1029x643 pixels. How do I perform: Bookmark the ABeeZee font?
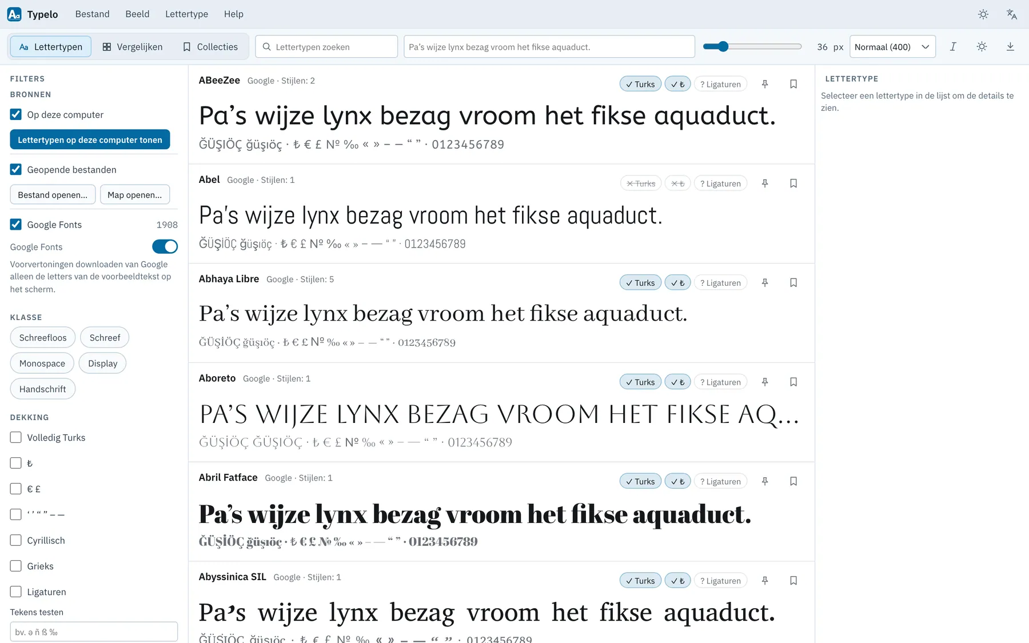point(793,84)
